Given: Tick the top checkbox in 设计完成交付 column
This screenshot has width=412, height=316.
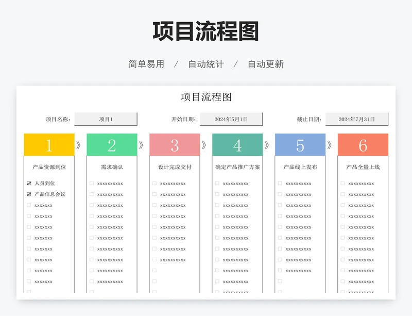Looking at the screenshot, I should 154,184.
